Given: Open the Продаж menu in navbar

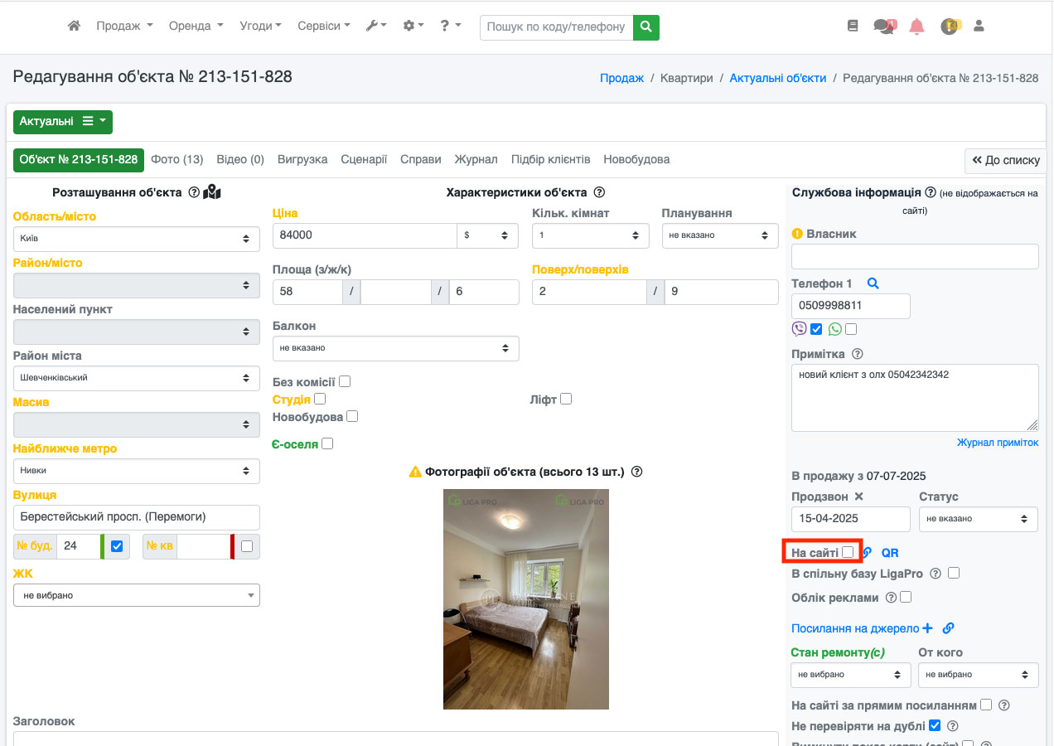Looking at the screenshot, I should (124, 26).
